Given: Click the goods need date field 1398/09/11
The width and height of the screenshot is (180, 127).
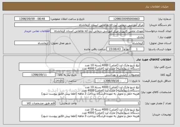Looking at the screenshot, I should point(39,75).
